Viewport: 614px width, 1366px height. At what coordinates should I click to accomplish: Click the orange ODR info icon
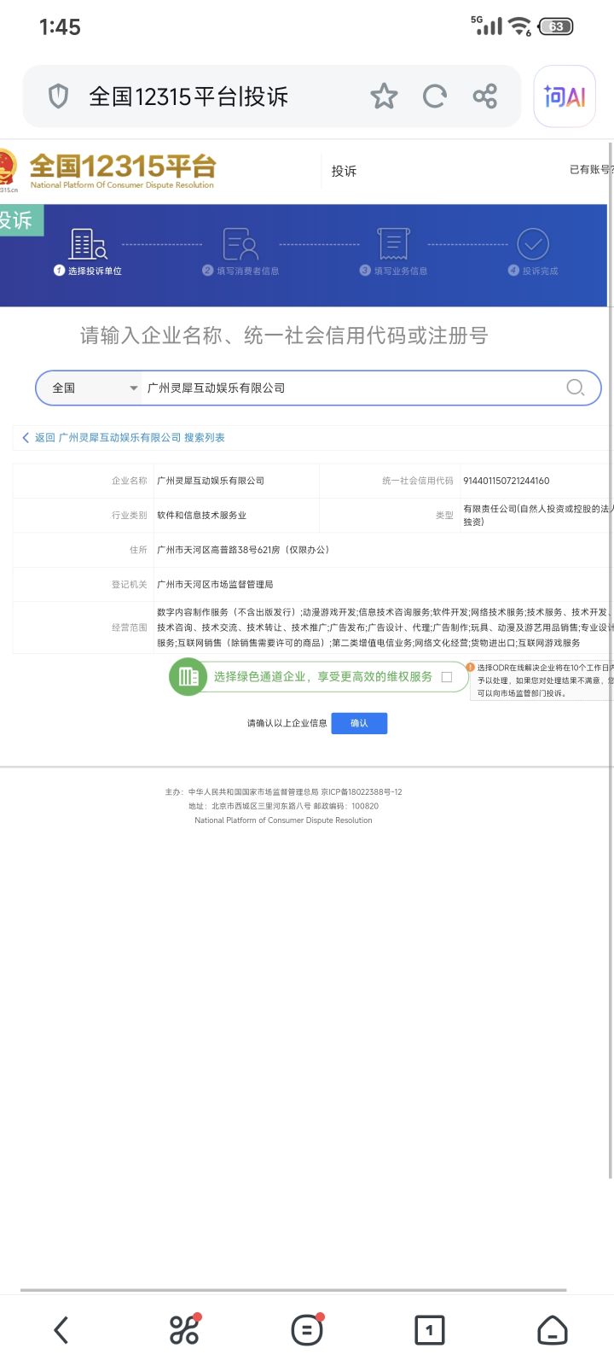click(470, 667)
